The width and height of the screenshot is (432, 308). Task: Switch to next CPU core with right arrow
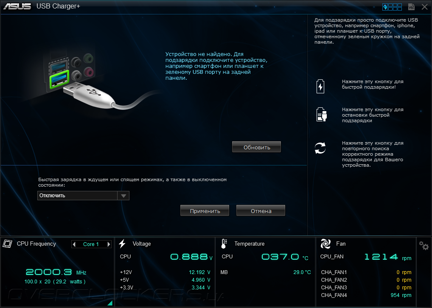[109, 244]
